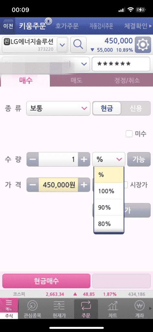Tap the 현금매수 buy button
The height and width of the screenshot is (332, 153).
coord(46,281)
